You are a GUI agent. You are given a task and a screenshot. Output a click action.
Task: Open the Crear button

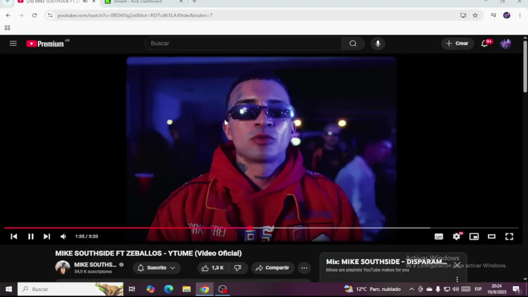(457, 43)
